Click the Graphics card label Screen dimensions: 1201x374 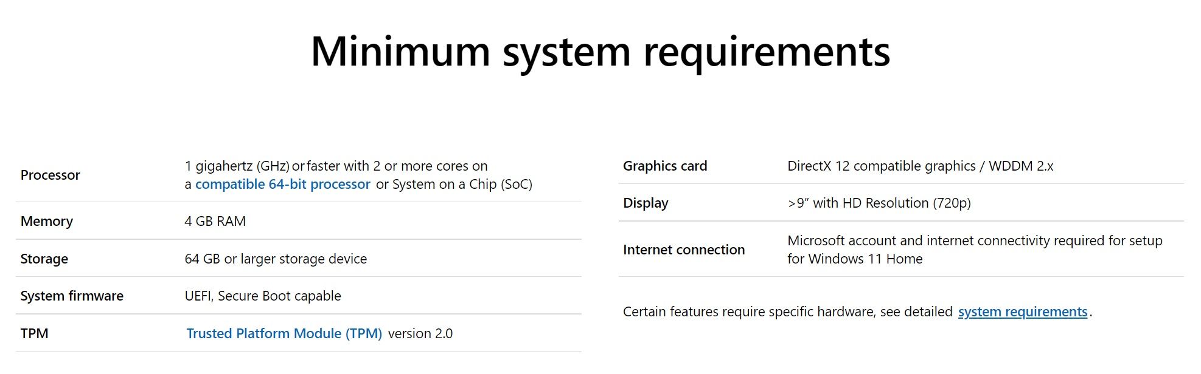(665, 166)
